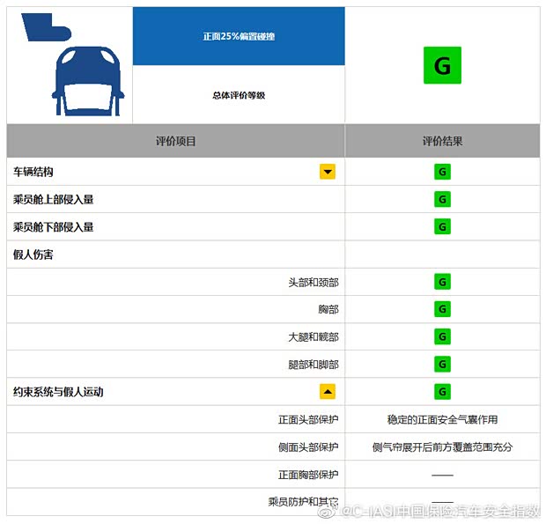The height and width of the screenshot is (524, 546).
Task: Click the 评价项目 column header
Action: pos(176,141)
